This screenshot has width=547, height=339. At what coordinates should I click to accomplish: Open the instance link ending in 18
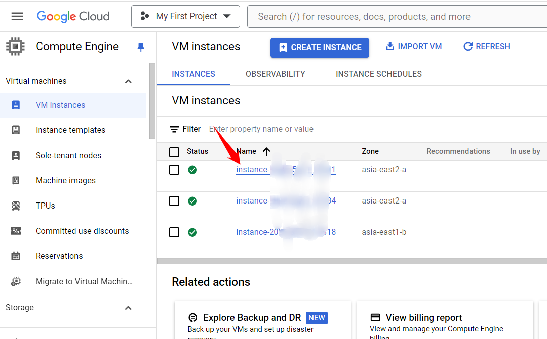point(286,232)
